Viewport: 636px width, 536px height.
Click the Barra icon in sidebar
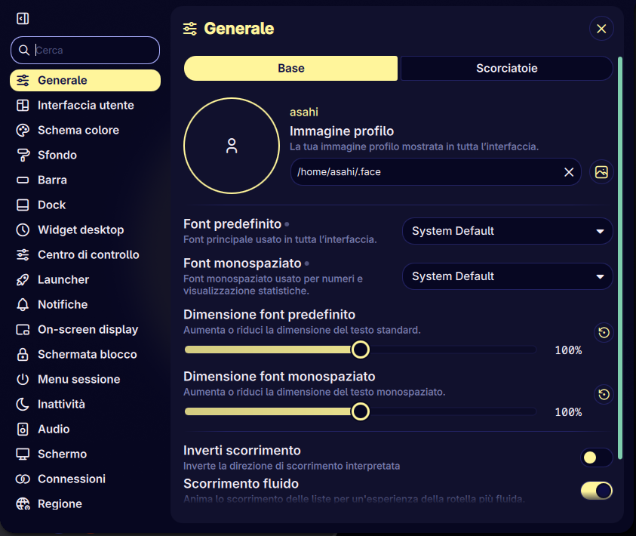click(23, 180)
